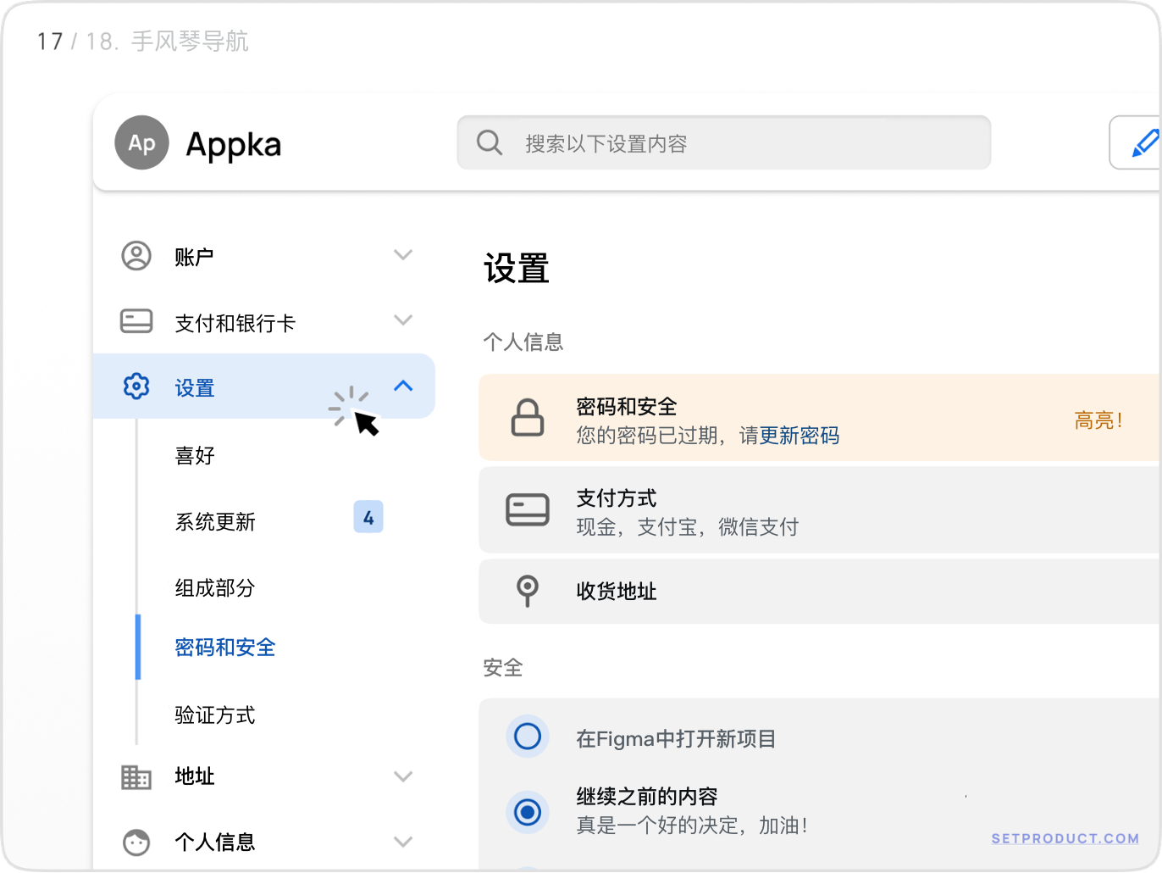Image resolution: width=1162 pixels, height=873 pixels.
Task: Click the 设置 gear icon
Action: pyautogui.click(x=136, y=386)
